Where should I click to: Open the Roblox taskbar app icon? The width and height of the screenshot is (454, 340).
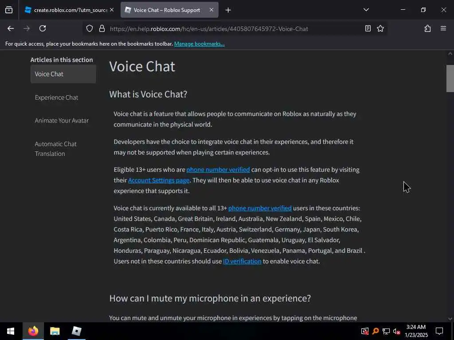point(77,331)
